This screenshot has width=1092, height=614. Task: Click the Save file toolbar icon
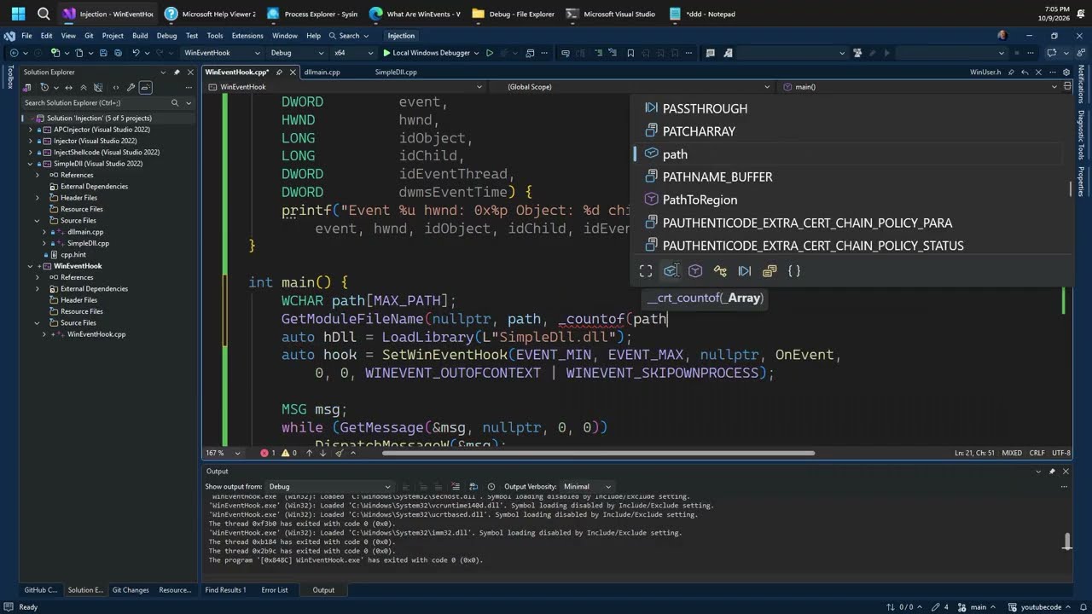[103, 53]
